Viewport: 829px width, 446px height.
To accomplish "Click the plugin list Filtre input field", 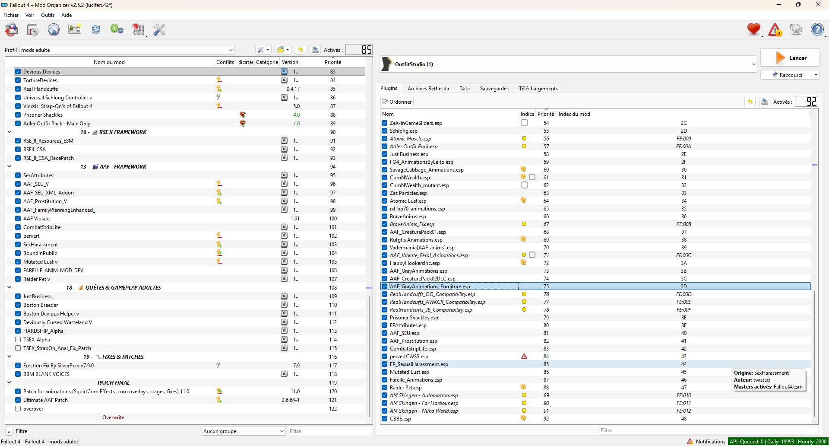I will coord(709,430).
